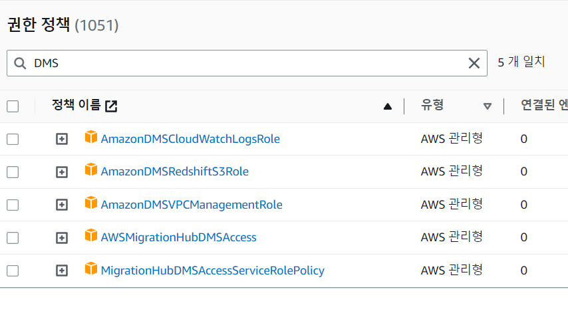Expand the AmazonDMSVPCManagementRole policy details
568x323 pixels.
coord(62,205)
